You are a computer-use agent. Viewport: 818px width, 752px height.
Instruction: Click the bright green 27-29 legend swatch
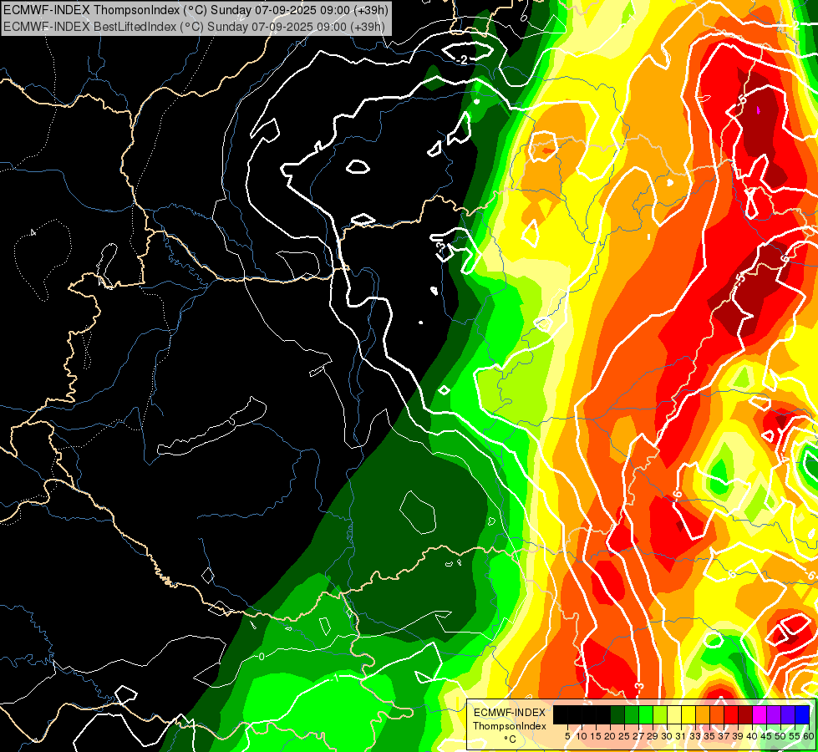coord(646,714)
